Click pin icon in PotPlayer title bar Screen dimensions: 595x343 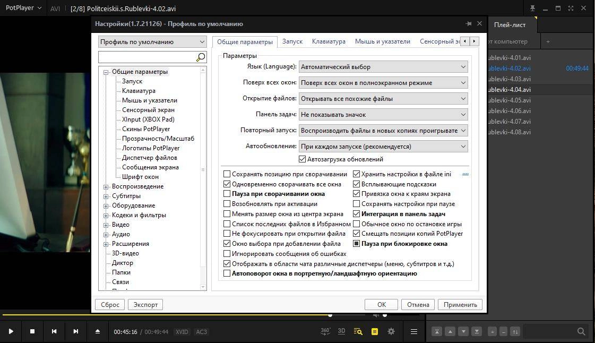(532, 8)
